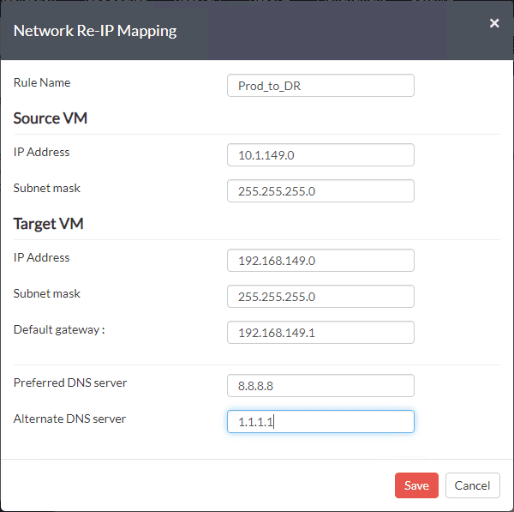Click the 'IP Address' label under Target VM
This screenshot has height=512, width=514.
click(x=42, y=257)
